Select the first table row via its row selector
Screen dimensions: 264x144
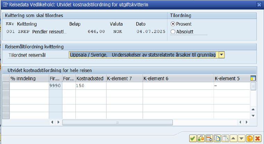(x=6, y=86)
